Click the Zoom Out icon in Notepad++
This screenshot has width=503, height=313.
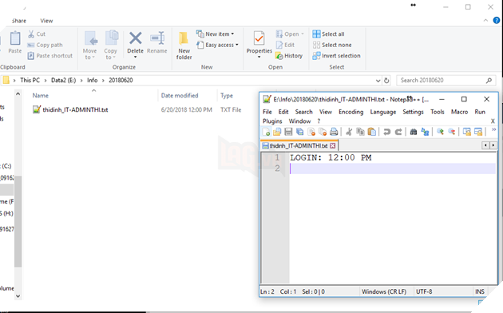pos(452,132)
